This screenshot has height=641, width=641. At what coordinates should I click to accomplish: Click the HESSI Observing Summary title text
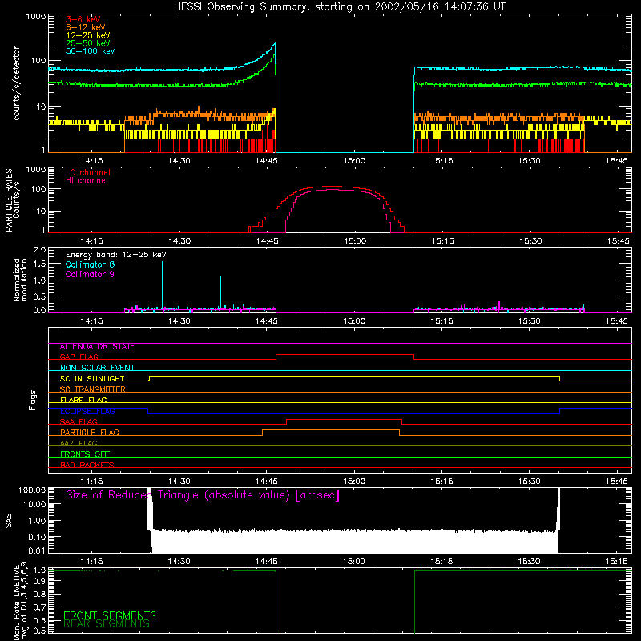339,7
